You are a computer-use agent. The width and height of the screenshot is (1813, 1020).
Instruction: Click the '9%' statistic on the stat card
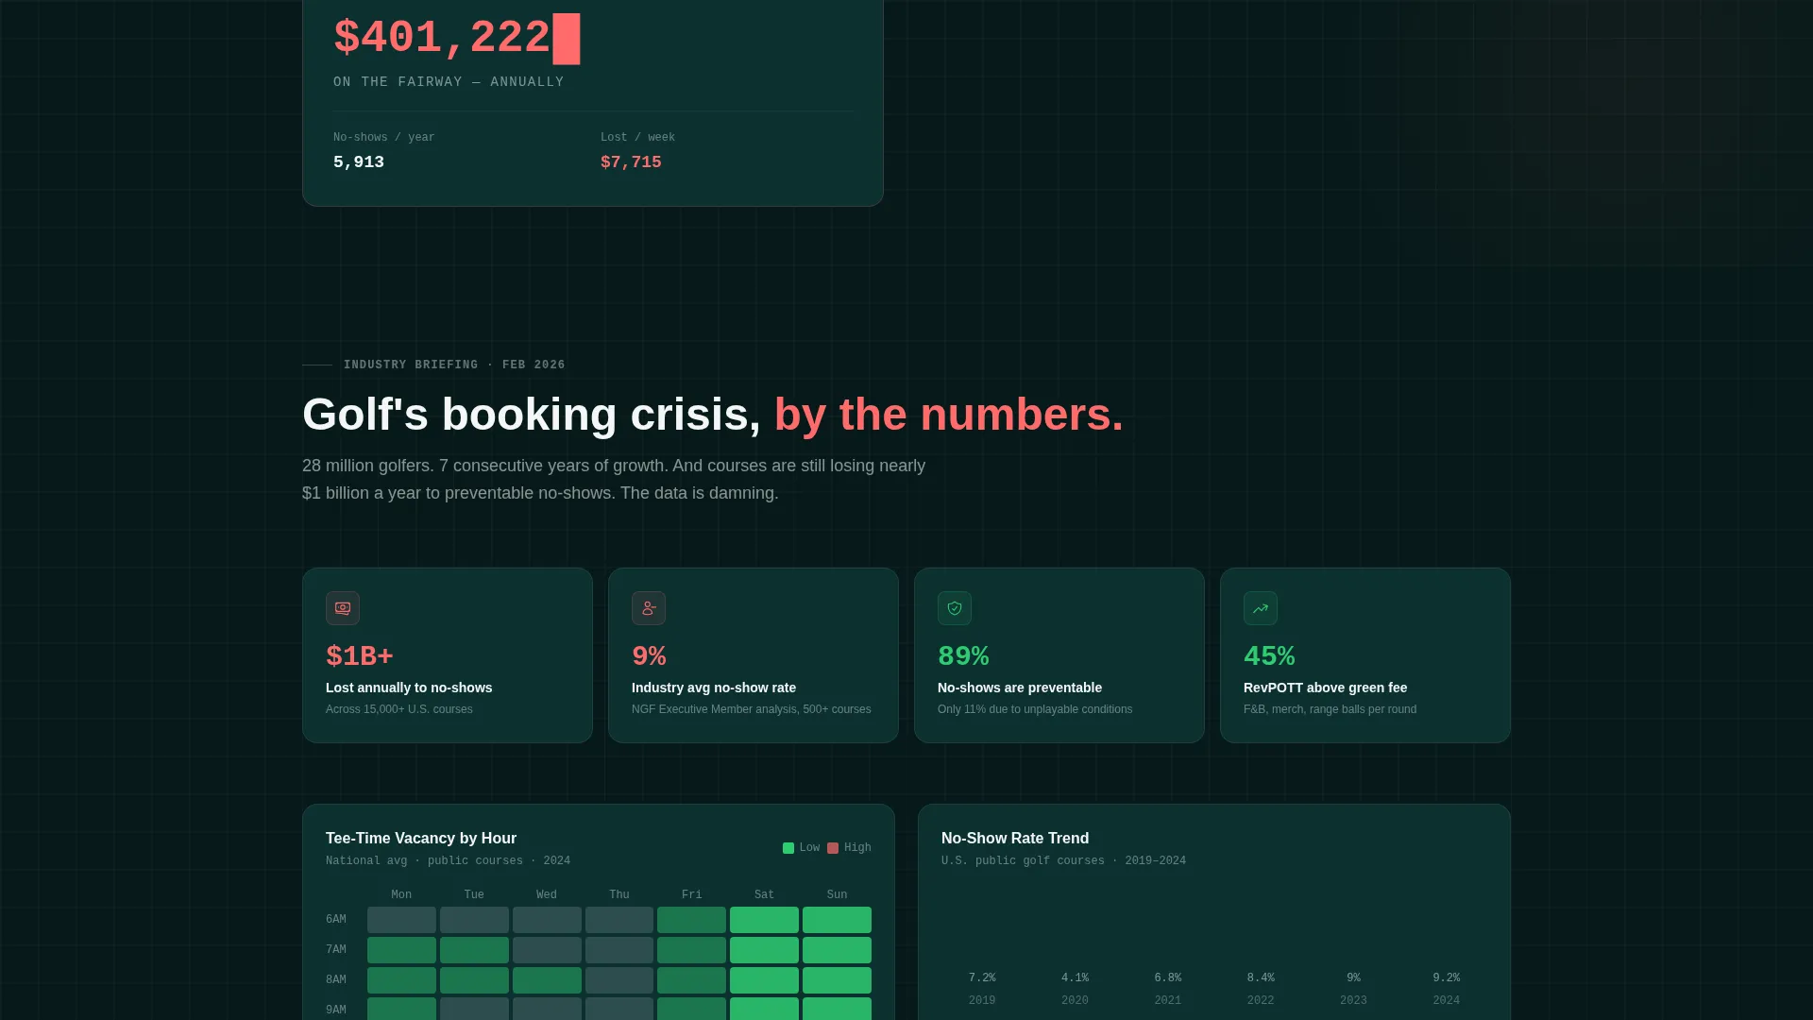click(x=649, y=655)
